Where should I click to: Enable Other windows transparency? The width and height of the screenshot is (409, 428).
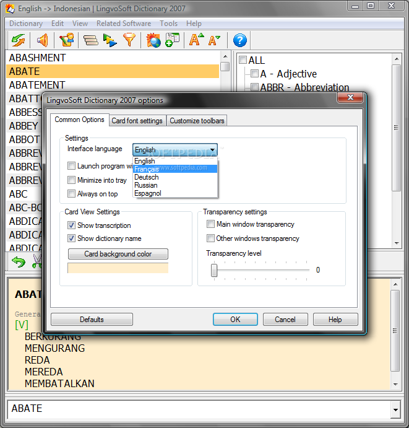point(210,238)
